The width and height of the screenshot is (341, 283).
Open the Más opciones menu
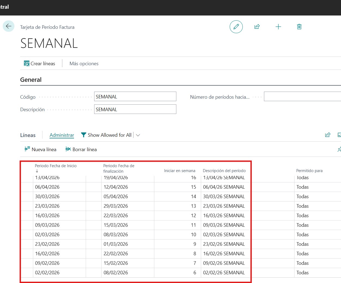tap(84, 64)
